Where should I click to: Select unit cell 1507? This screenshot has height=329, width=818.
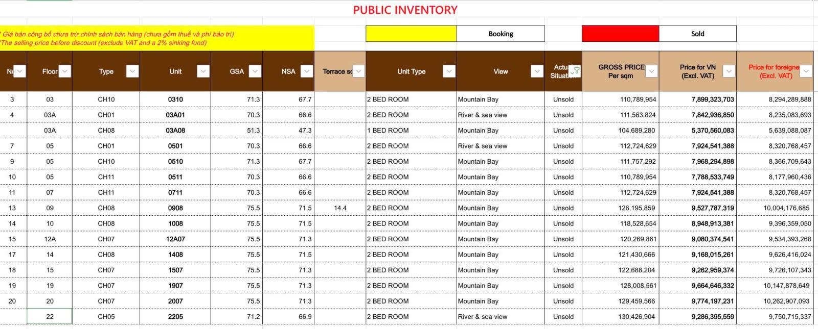point(175,270)
